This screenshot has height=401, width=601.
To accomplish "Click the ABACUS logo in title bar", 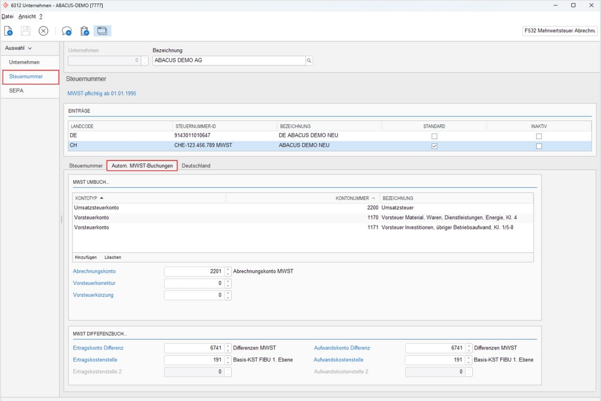I will [6, 5].
